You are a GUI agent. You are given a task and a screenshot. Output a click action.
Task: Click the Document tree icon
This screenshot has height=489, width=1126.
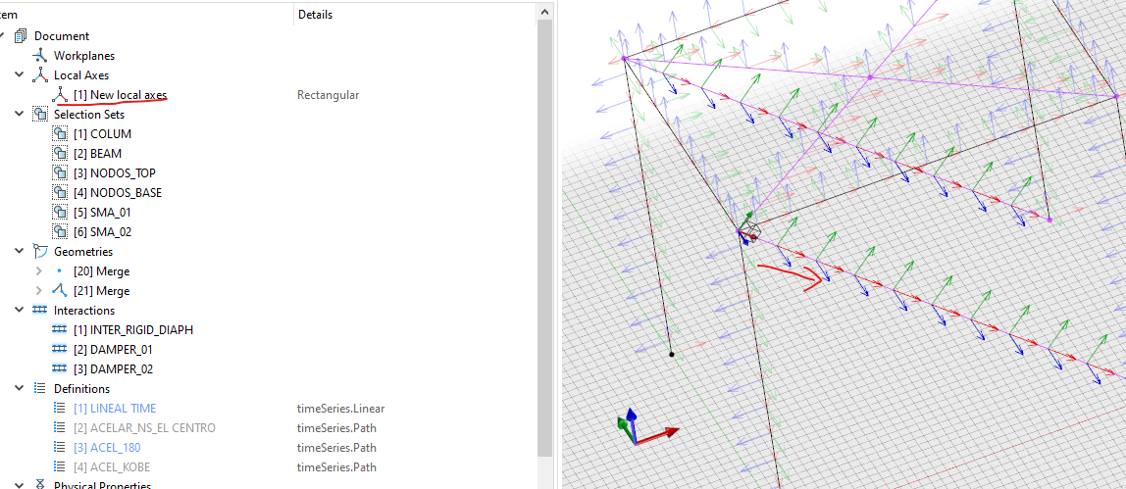pos(21,36)
